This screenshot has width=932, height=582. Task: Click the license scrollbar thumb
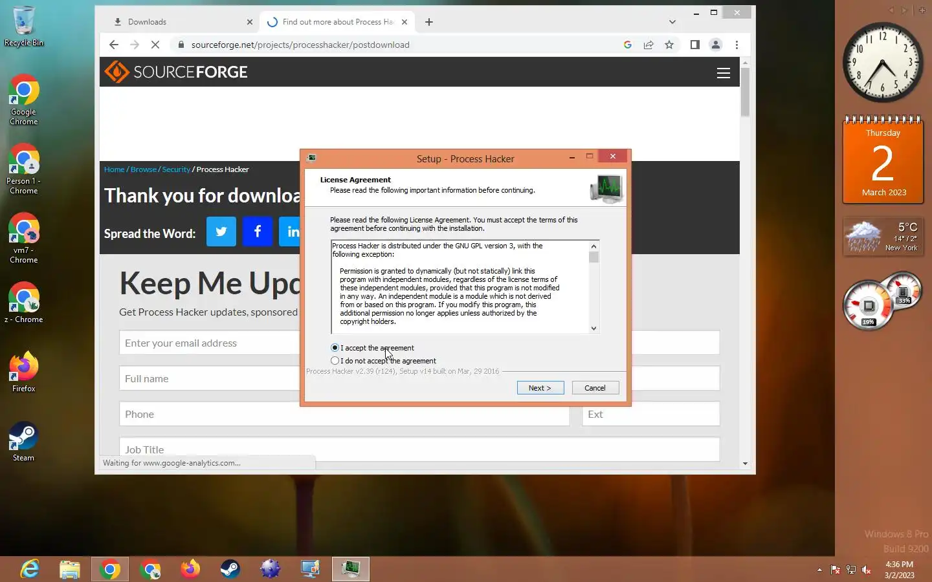pyautogui.click(x=594, y=257)
